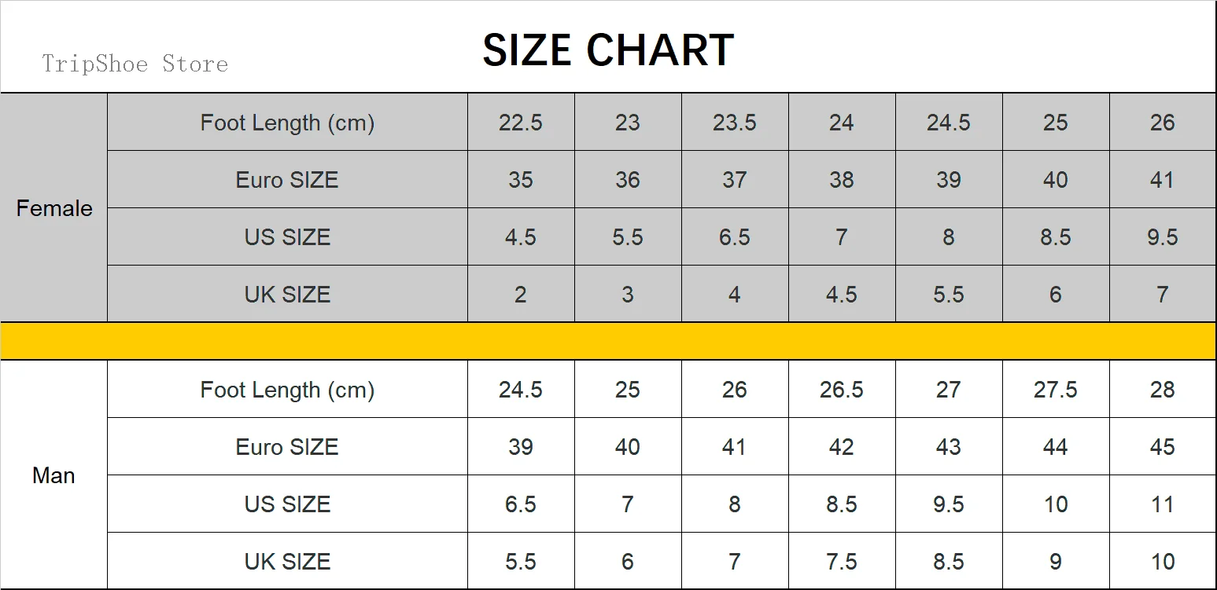Click the Female US SIZE row header
This screenshot has width=1217, height=590.
click(287, 237)
